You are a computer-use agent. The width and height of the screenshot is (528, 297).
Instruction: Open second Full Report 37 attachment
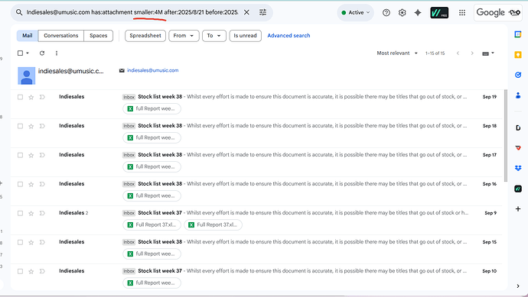pyautogui.click(x=213, y=225)
